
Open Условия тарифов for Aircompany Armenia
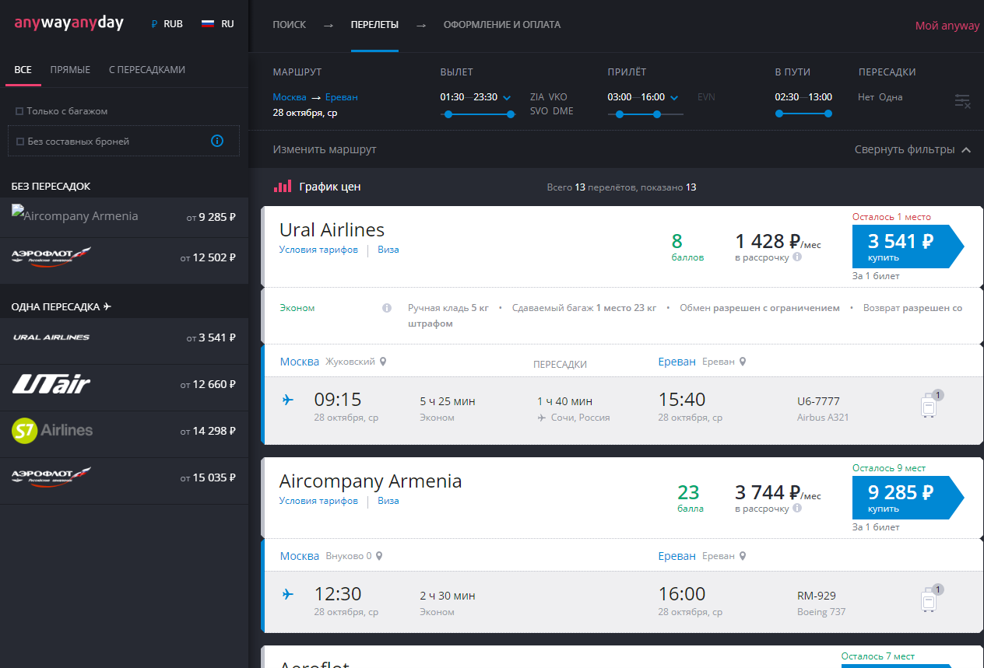(318, 501)
